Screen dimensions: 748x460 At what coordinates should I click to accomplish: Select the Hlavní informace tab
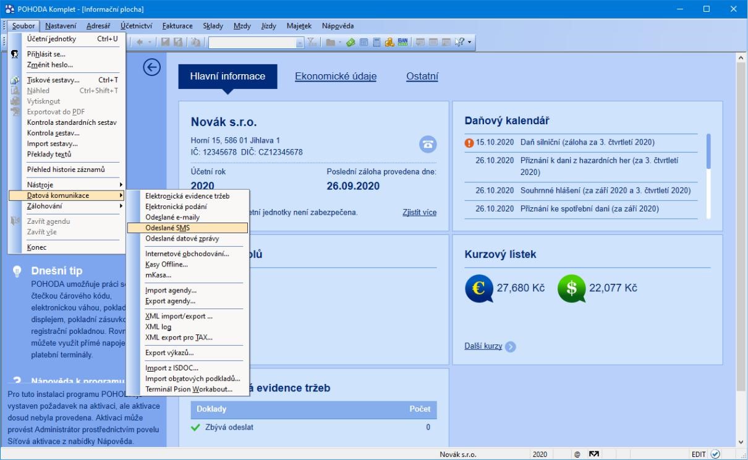point(227,77)
